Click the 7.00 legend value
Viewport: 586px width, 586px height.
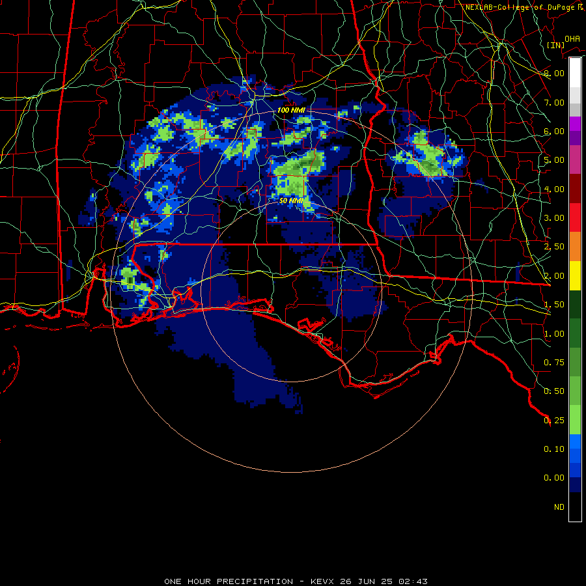pyautogui.click(x=554, y=102)
